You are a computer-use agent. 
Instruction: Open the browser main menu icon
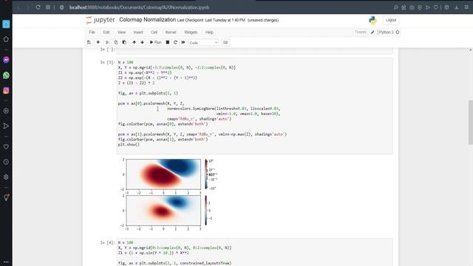[x=466, y=7]
